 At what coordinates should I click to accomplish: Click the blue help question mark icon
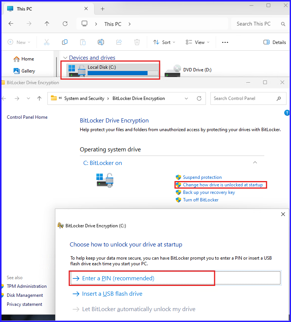point(287,113)
